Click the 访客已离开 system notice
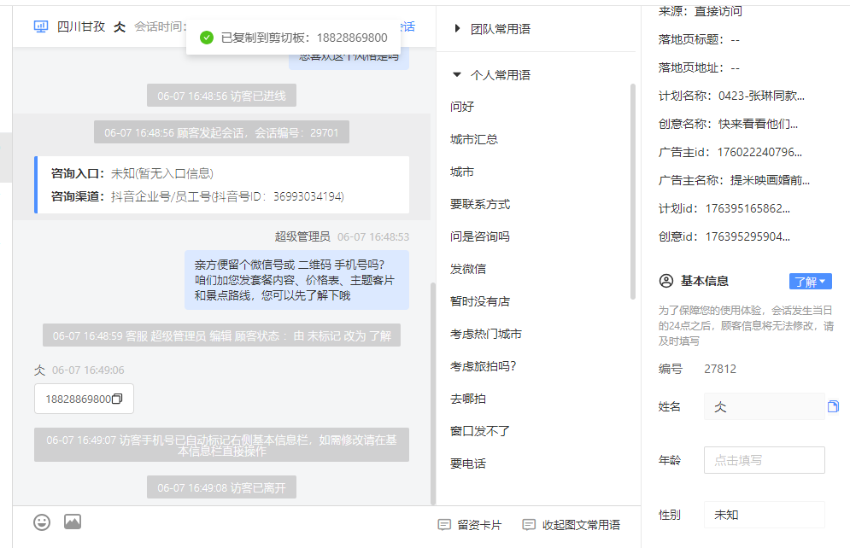Screen dimensions: 850x548 point(221,487)
